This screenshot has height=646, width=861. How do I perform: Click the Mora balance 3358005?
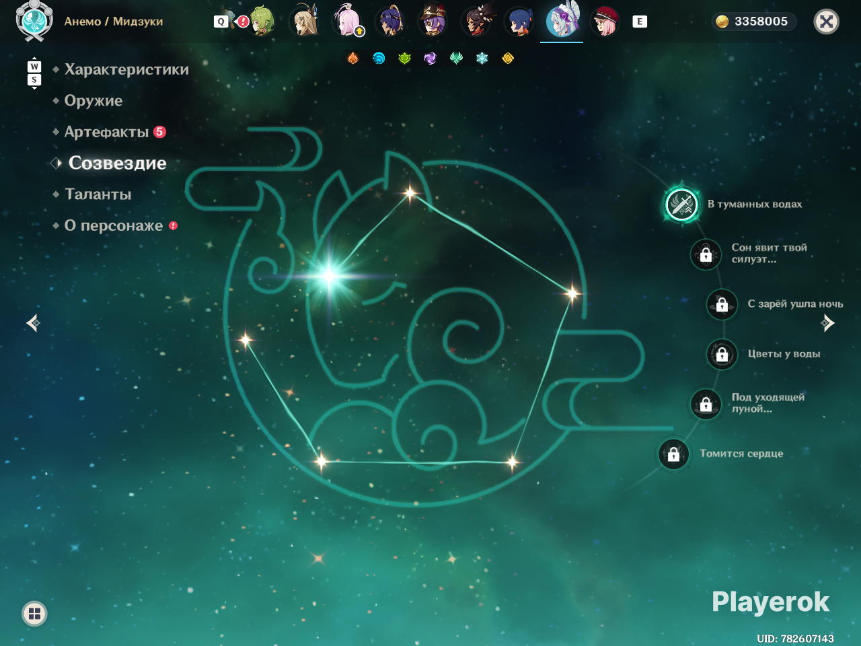coord(761,22)
